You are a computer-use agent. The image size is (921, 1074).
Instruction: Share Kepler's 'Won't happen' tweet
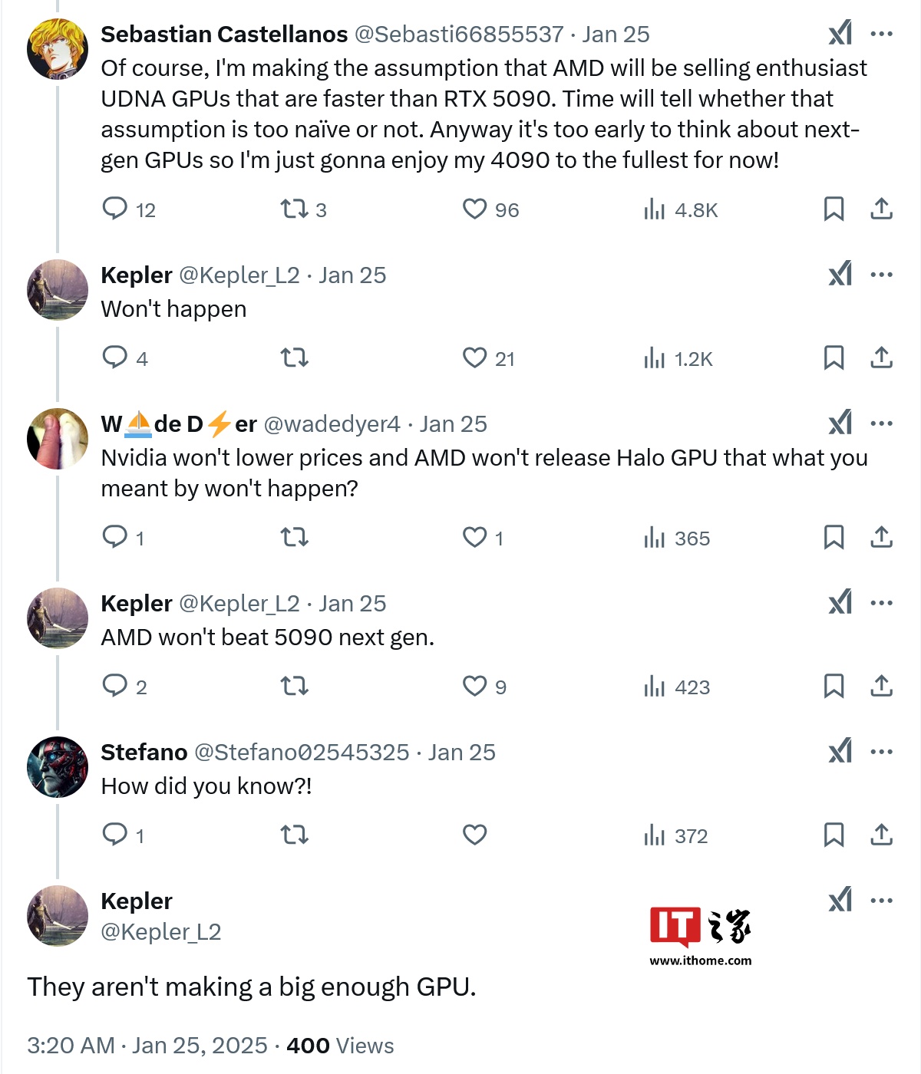pos(881,357)
